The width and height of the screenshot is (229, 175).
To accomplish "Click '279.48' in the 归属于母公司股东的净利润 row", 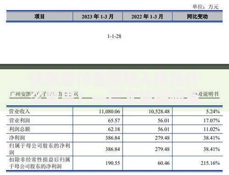I will click(162, 149).
